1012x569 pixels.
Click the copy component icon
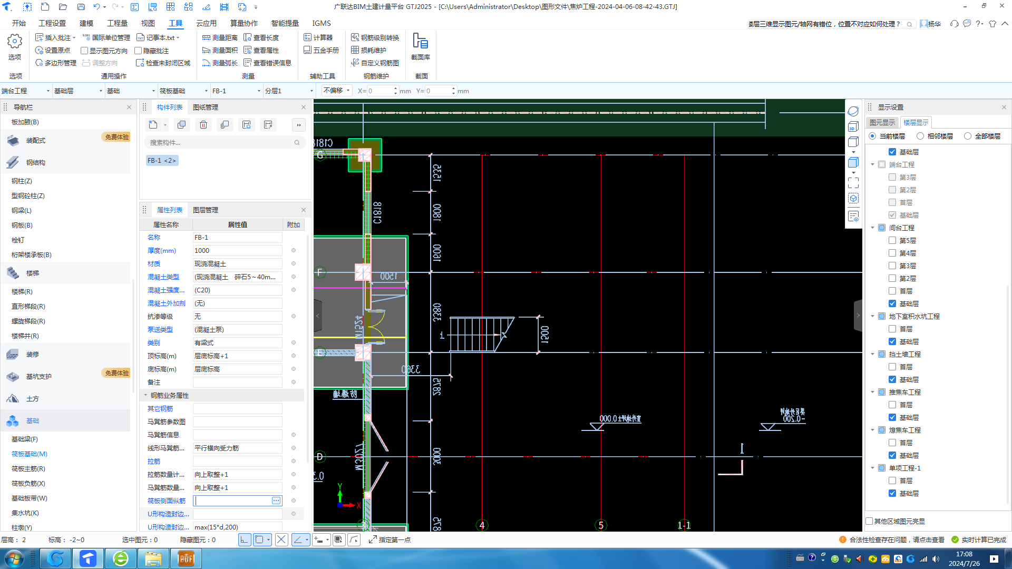click(182, 125)
